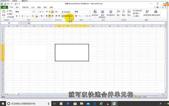Click the Insert cells (插入) icon

tap(118, 12)
